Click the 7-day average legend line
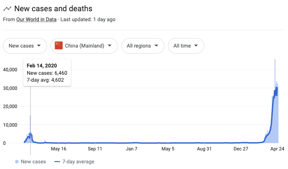This screenshot has height=169, width=288. (57, 162)
